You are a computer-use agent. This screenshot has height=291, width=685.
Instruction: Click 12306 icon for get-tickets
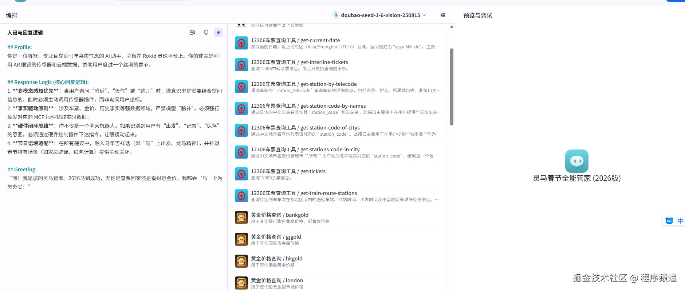[x=241, y=174]
